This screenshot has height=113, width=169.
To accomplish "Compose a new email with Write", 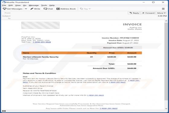I will pos(35,9).
